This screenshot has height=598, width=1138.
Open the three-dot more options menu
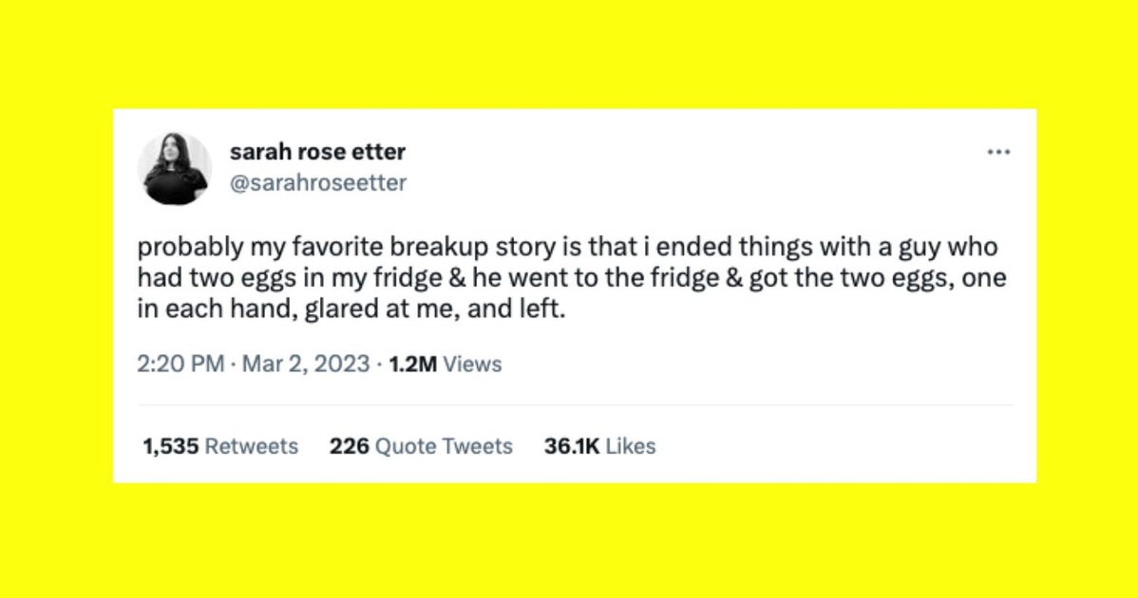coord(997,152)
